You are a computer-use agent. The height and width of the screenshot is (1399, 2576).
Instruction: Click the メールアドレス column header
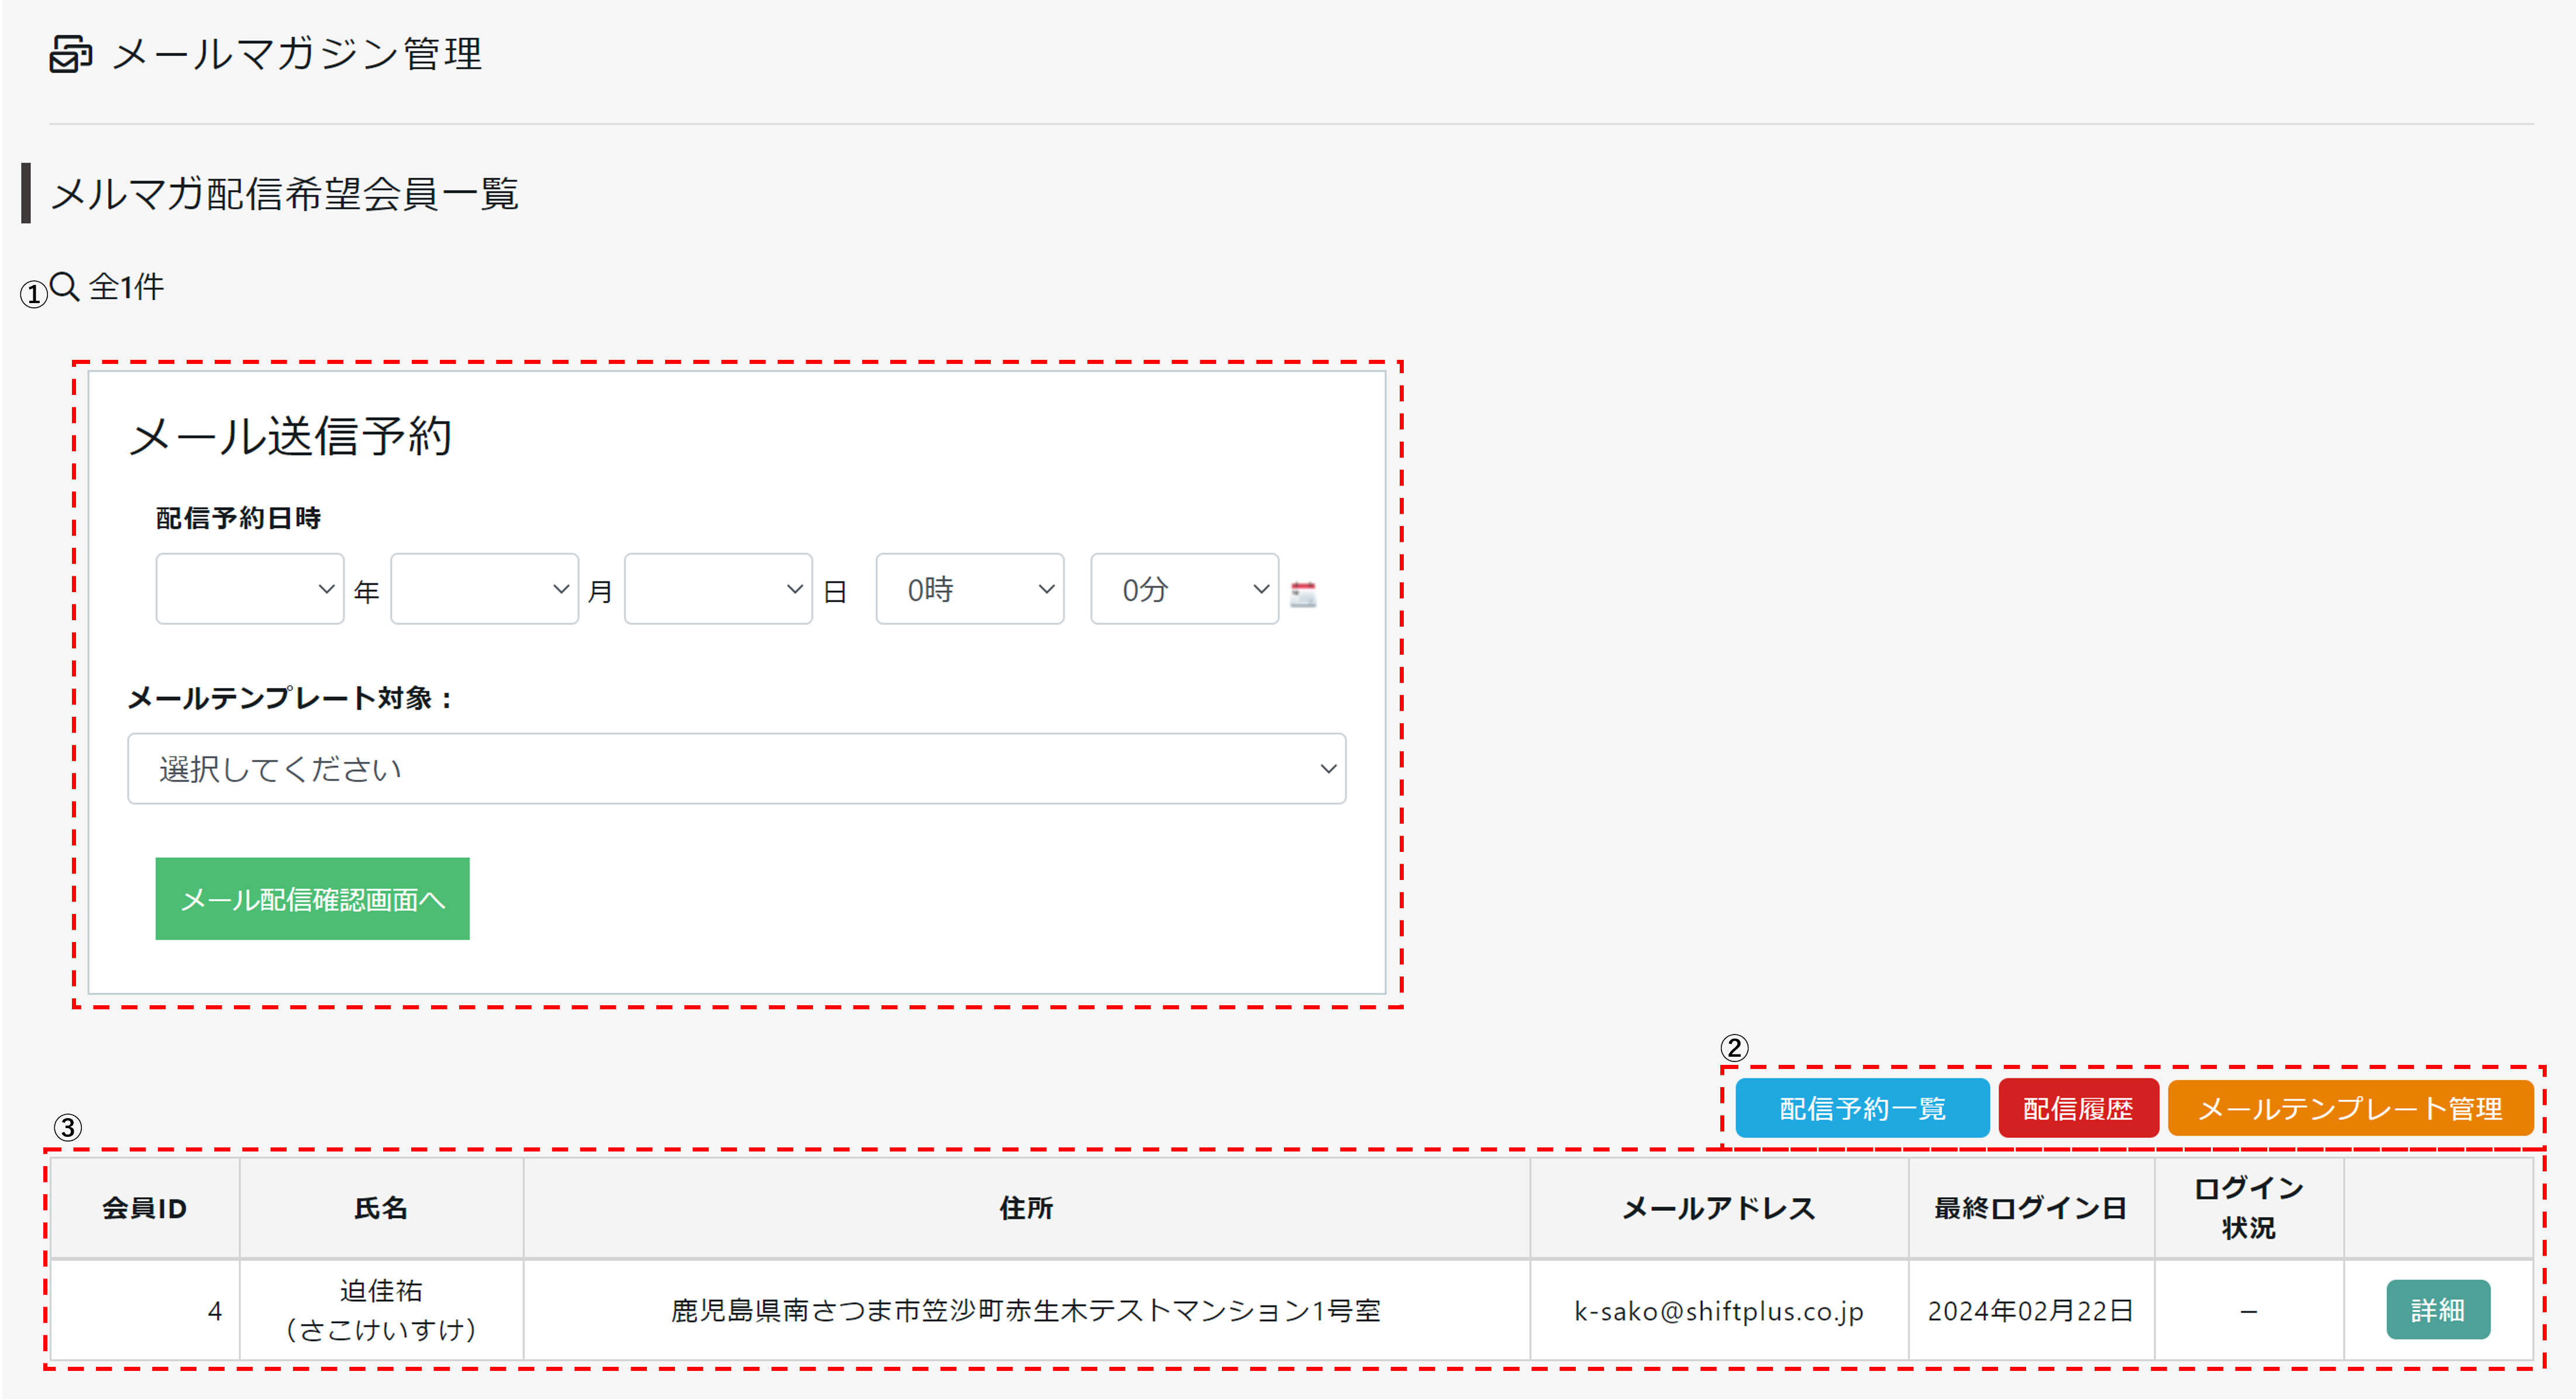pos(1718,1208)
